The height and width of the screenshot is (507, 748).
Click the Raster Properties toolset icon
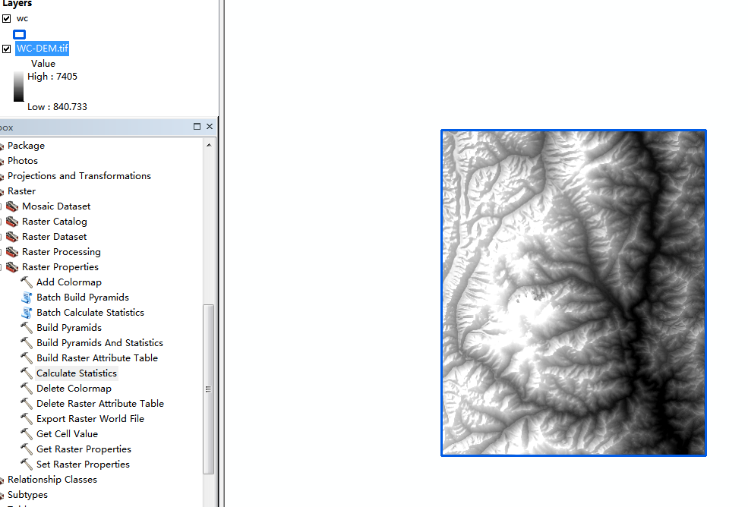(12, 267)
